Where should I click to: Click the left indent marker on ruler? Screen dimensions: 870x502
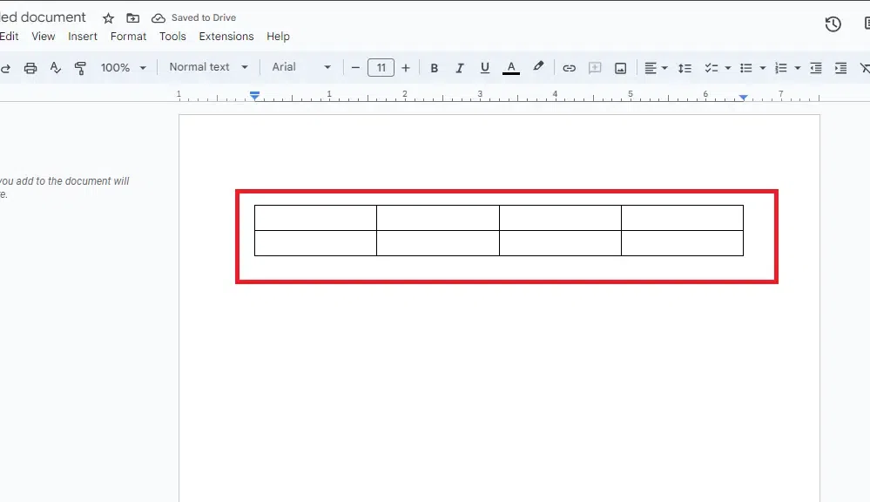(254, 96)
